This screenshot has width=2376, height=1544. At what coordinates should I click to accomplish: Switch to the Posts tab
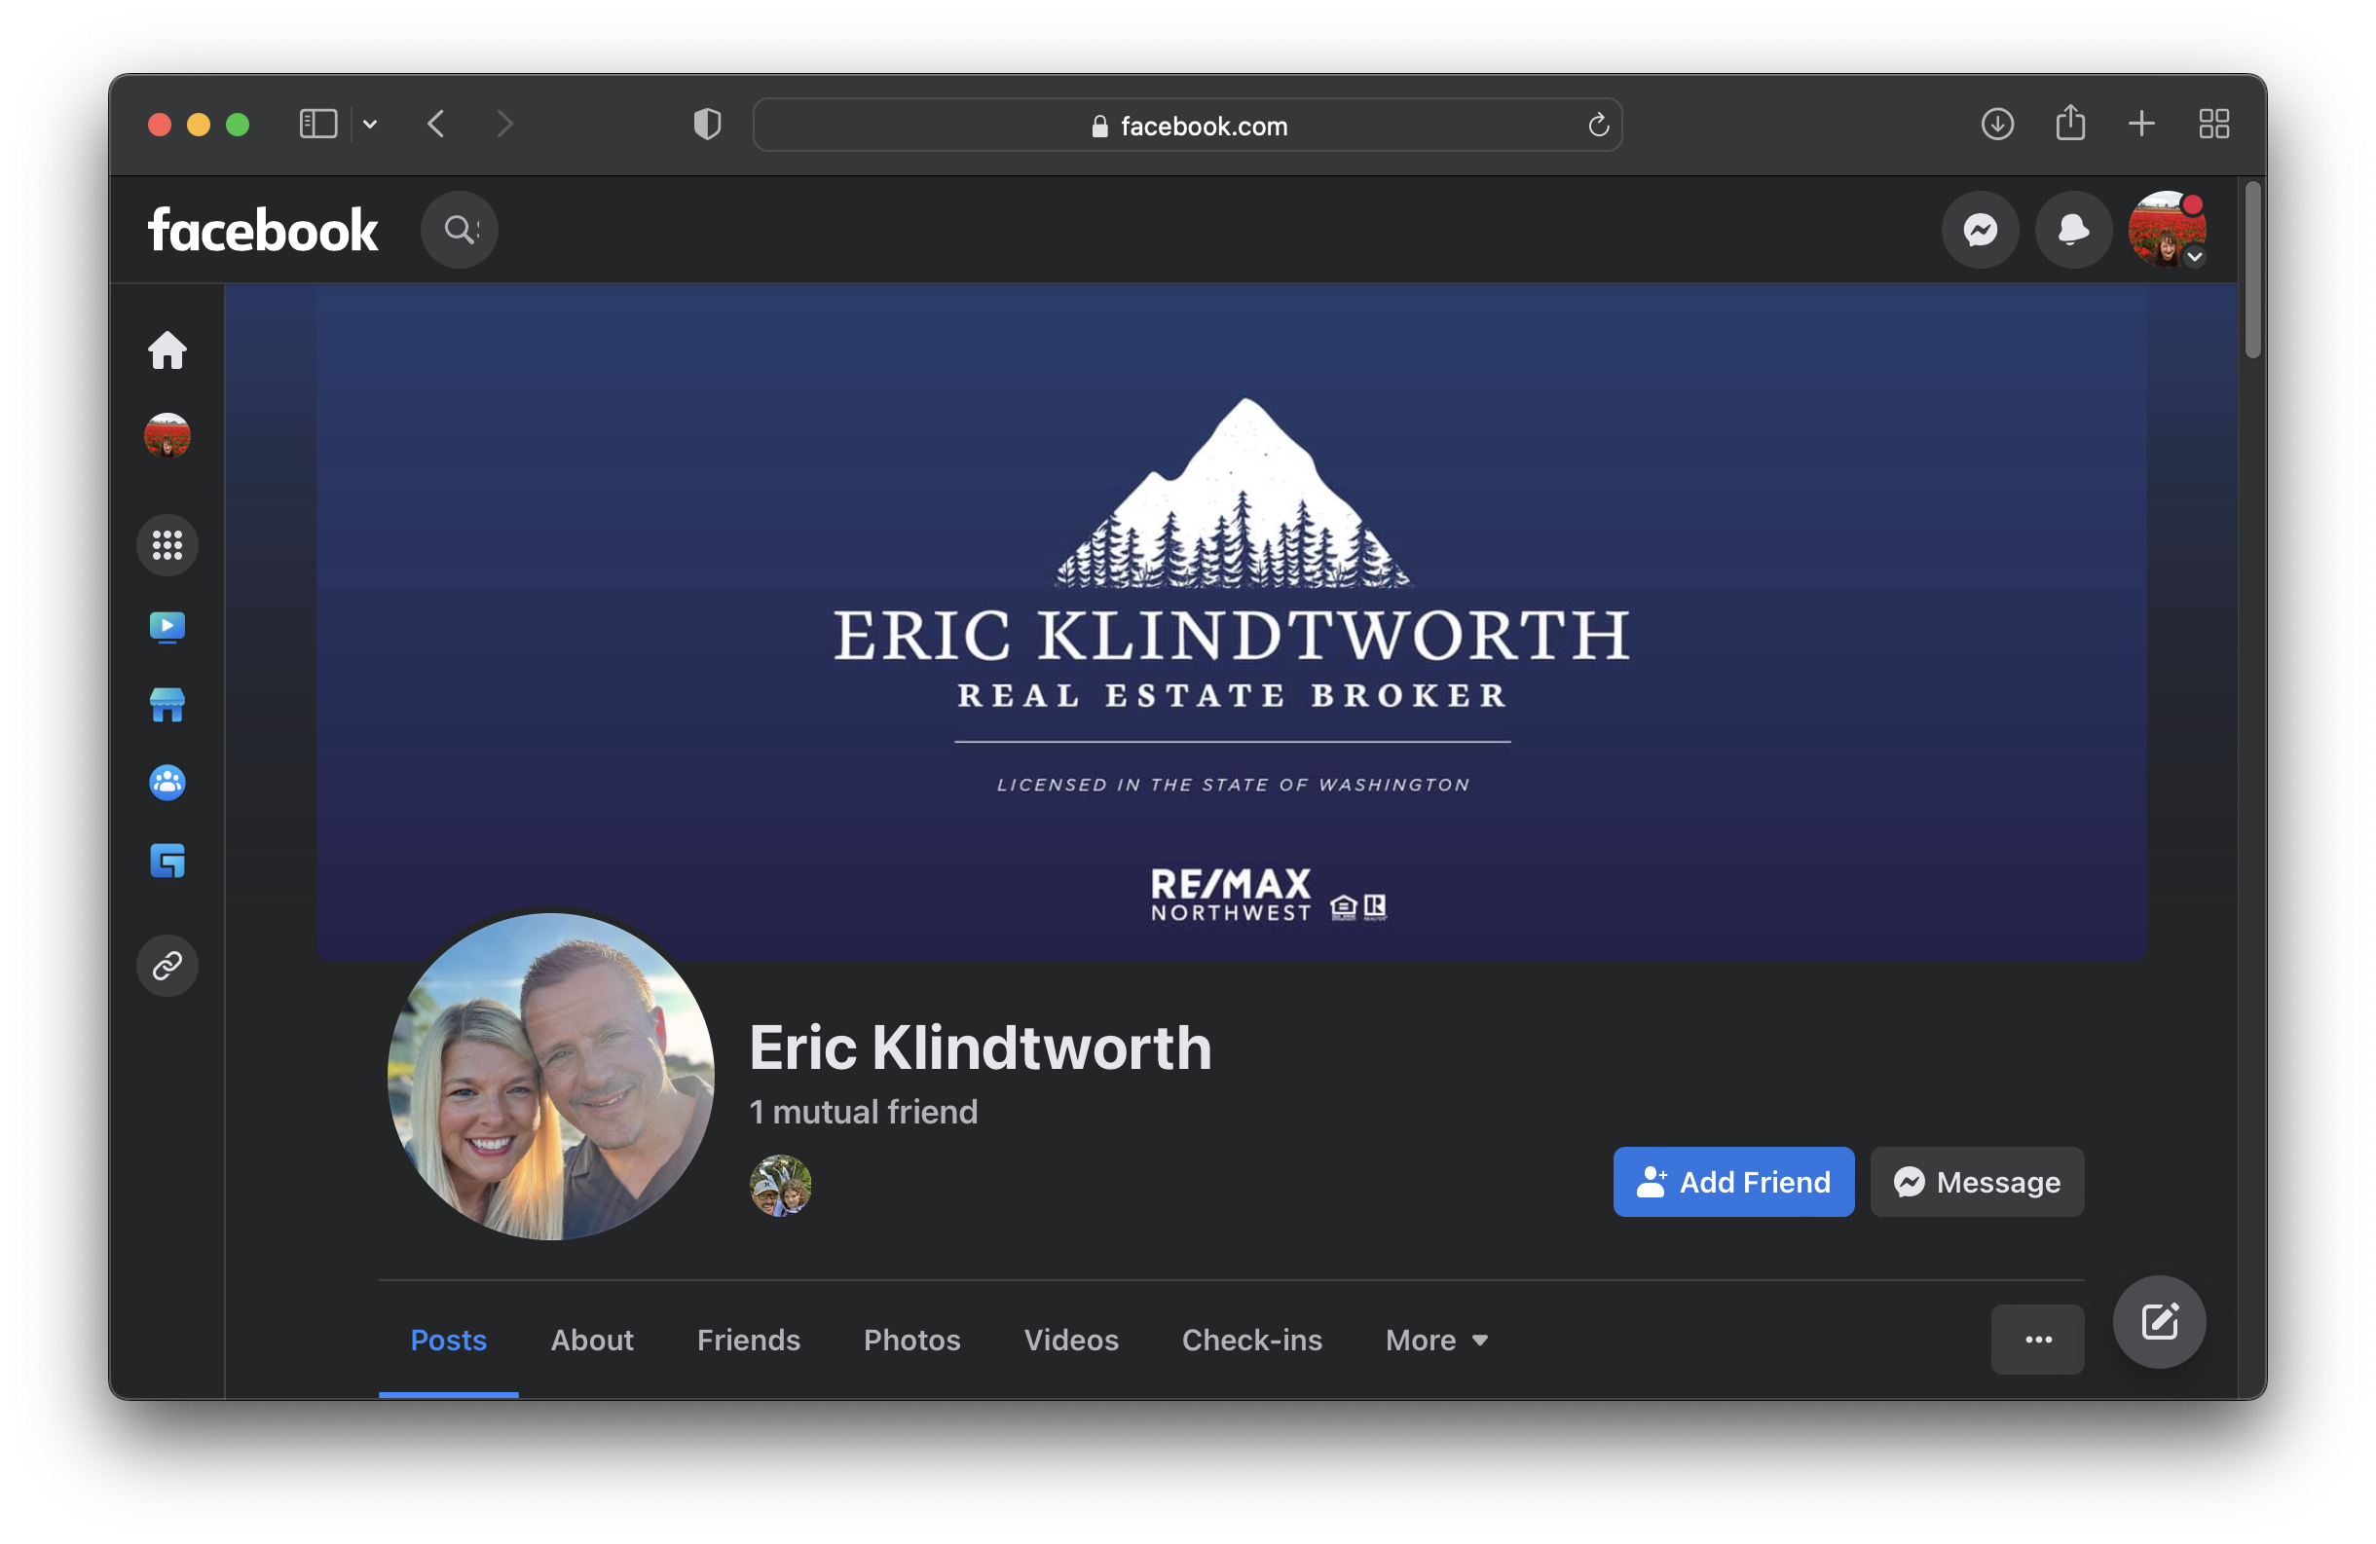[448, 1340]
